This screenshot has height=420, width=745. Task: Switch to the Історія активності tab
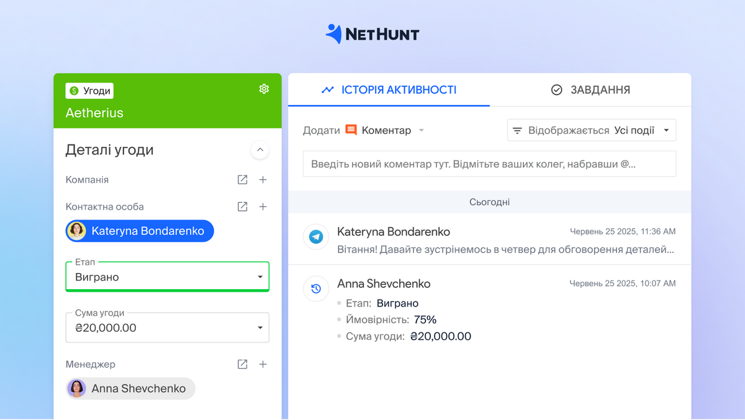pos(389,90)
